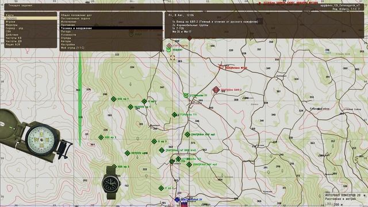Click the green diamond marker directly above the watch
368x207 pixels.
point(114,166)
